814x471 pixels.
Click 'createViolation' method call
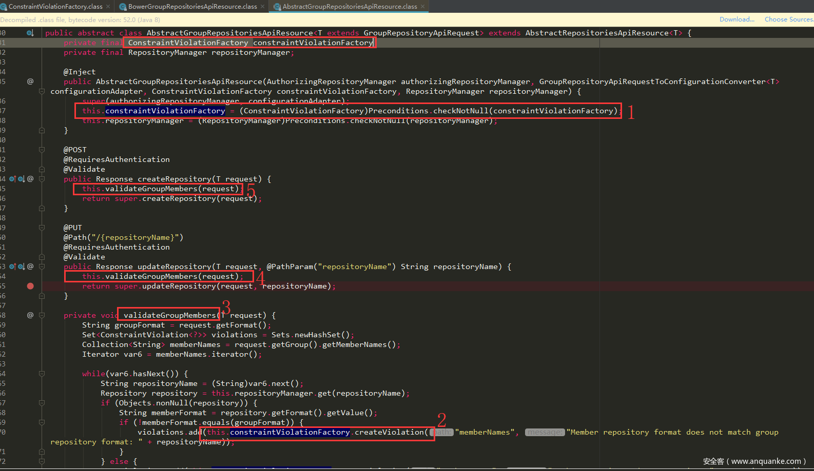390,432
